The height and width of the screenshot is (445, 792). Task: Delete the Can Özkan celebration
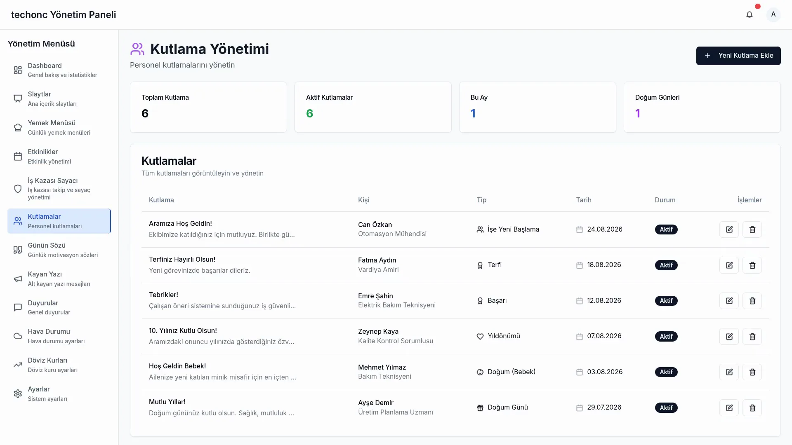point(752,230)
